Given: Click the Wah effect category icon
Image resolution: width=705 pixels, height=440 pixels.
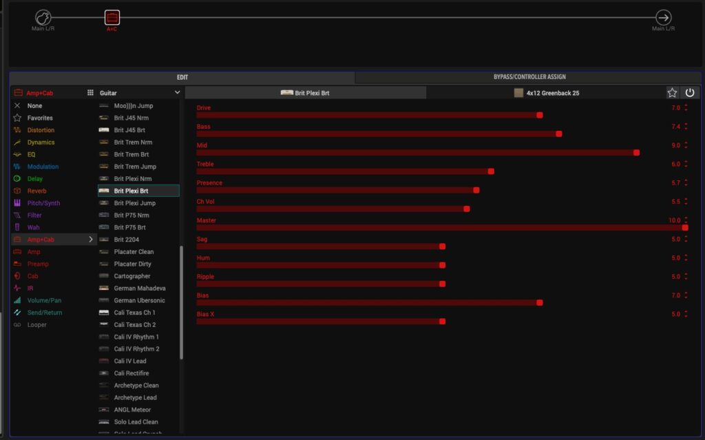Looking at the screenshot, I should tap(17, 227).
